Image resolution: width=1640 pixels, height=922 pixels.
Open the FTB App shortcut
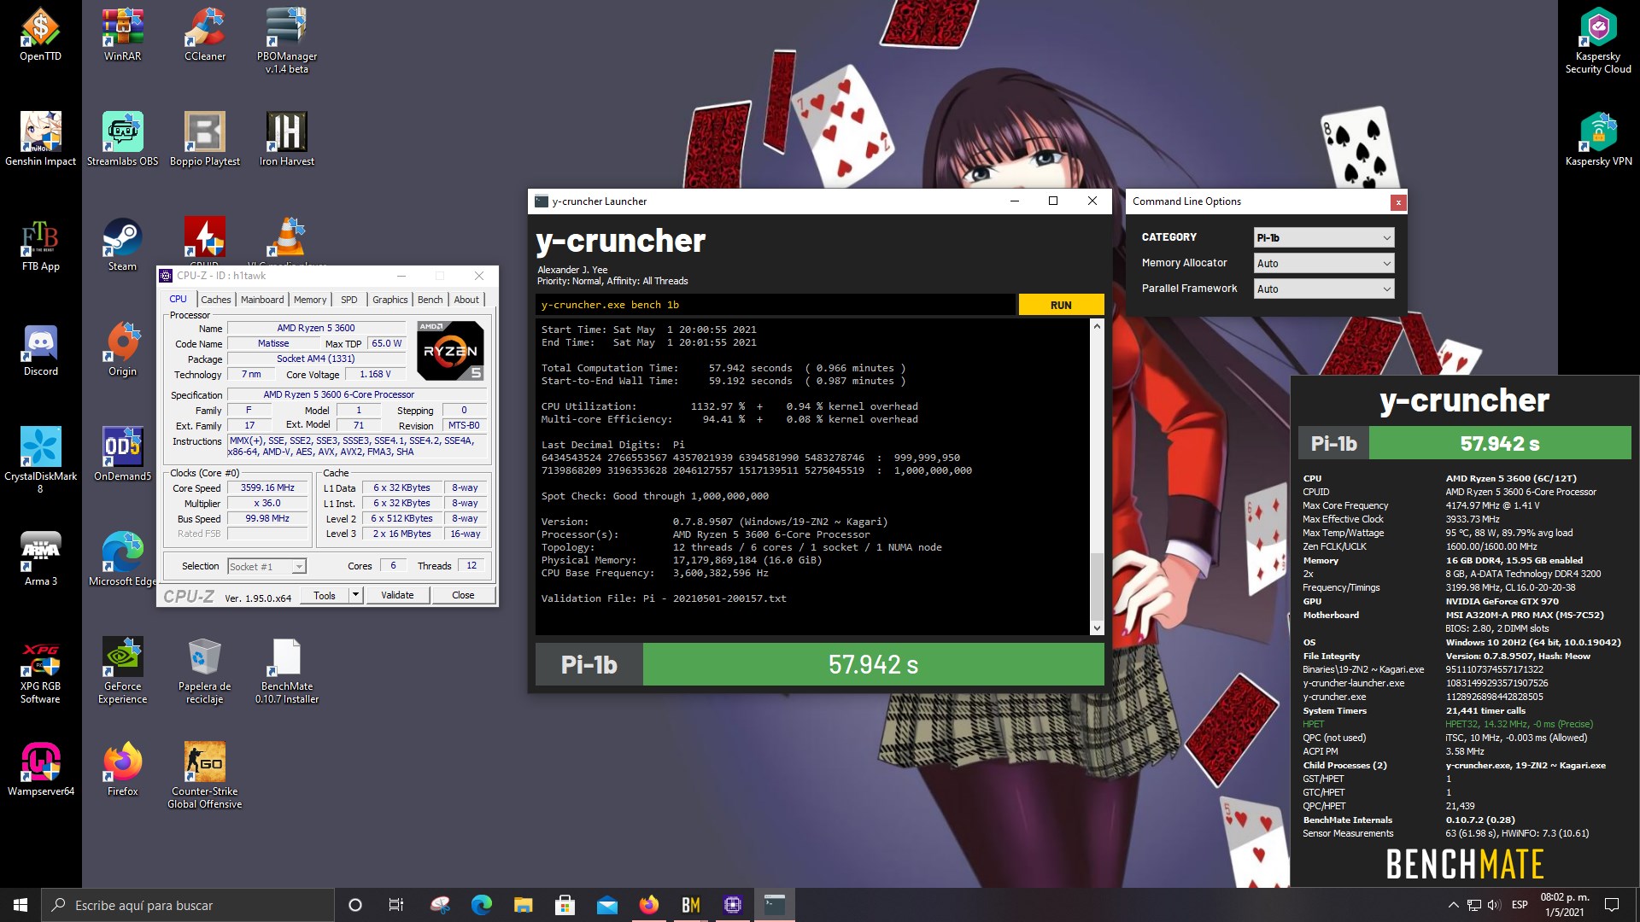coord(40,245)
